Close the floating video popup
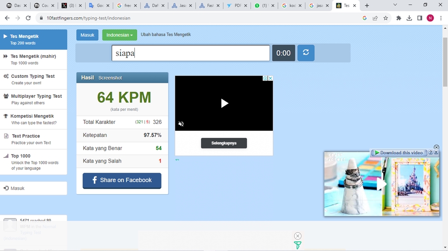The height and width of the screenshot is (251, 448). [436, 147]
